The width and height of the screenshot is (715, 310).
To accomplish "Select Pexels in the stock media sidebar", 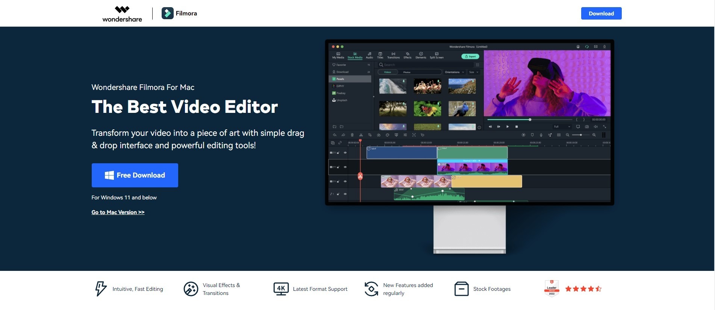I will [350, 79].
